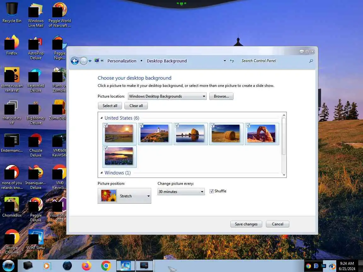Toggle the Shuffle checkbox
The width and height of the screenshot is (363, 272).
click(211, 191)
